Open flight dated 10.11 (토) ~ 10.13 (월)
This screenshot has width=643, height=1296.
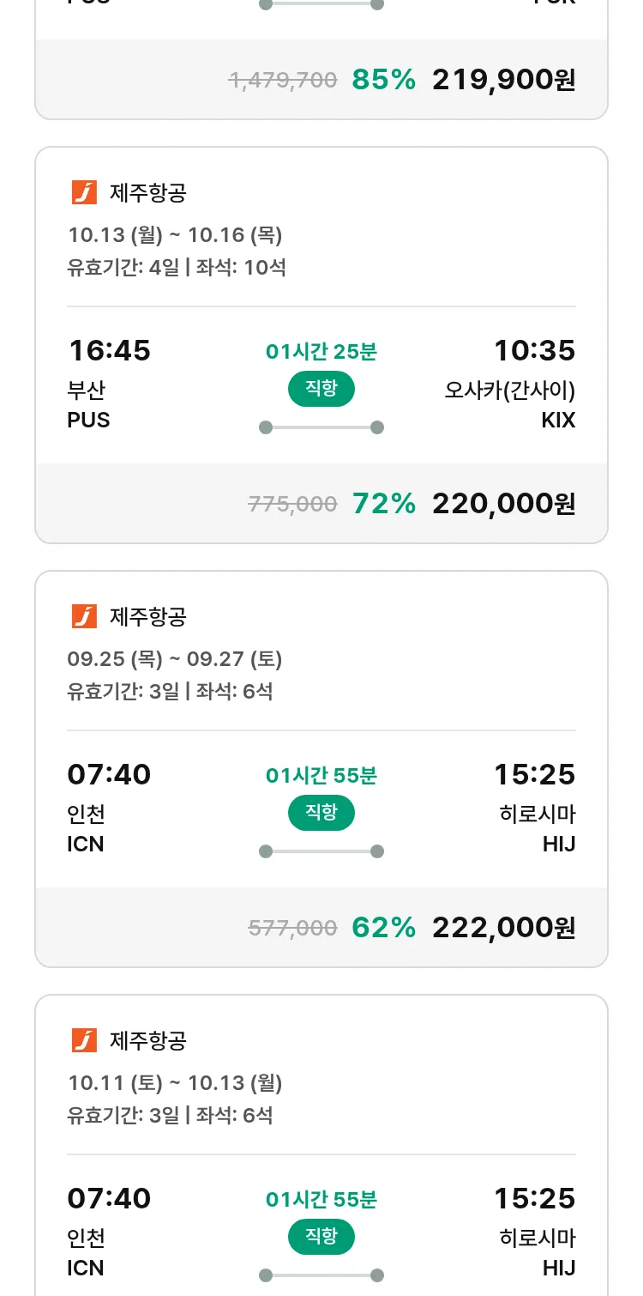[175, 1083]
